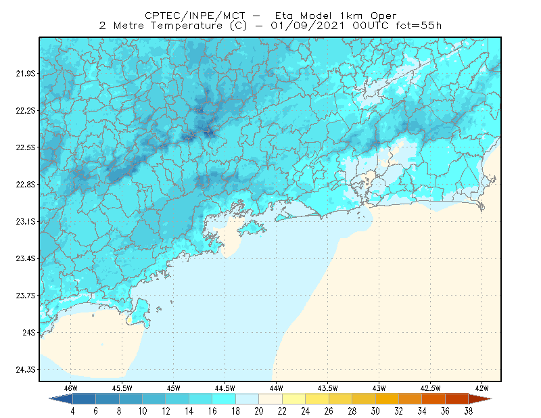The image size is (541, 418).
Task: Click the '23.1S' latitude label
Action: [x=26, y=221]
